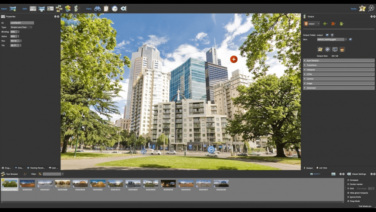
Task: Click the Output icon in the Edit toolbar
Action: coord(76,9)
